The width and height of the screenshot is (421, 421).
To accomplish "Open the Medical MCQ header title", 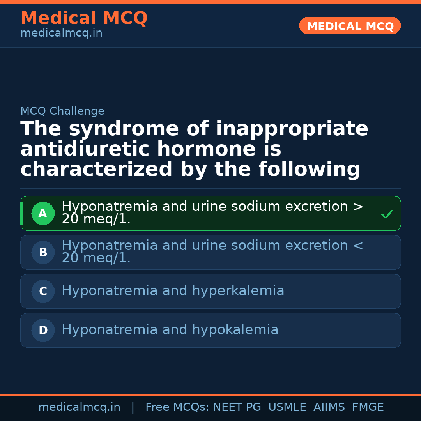I will pyautogui.click(x=84, y=18).
